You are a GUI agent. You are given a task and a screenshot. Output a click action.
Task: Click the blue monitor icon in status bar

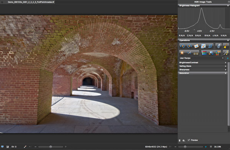pos(2,147)
